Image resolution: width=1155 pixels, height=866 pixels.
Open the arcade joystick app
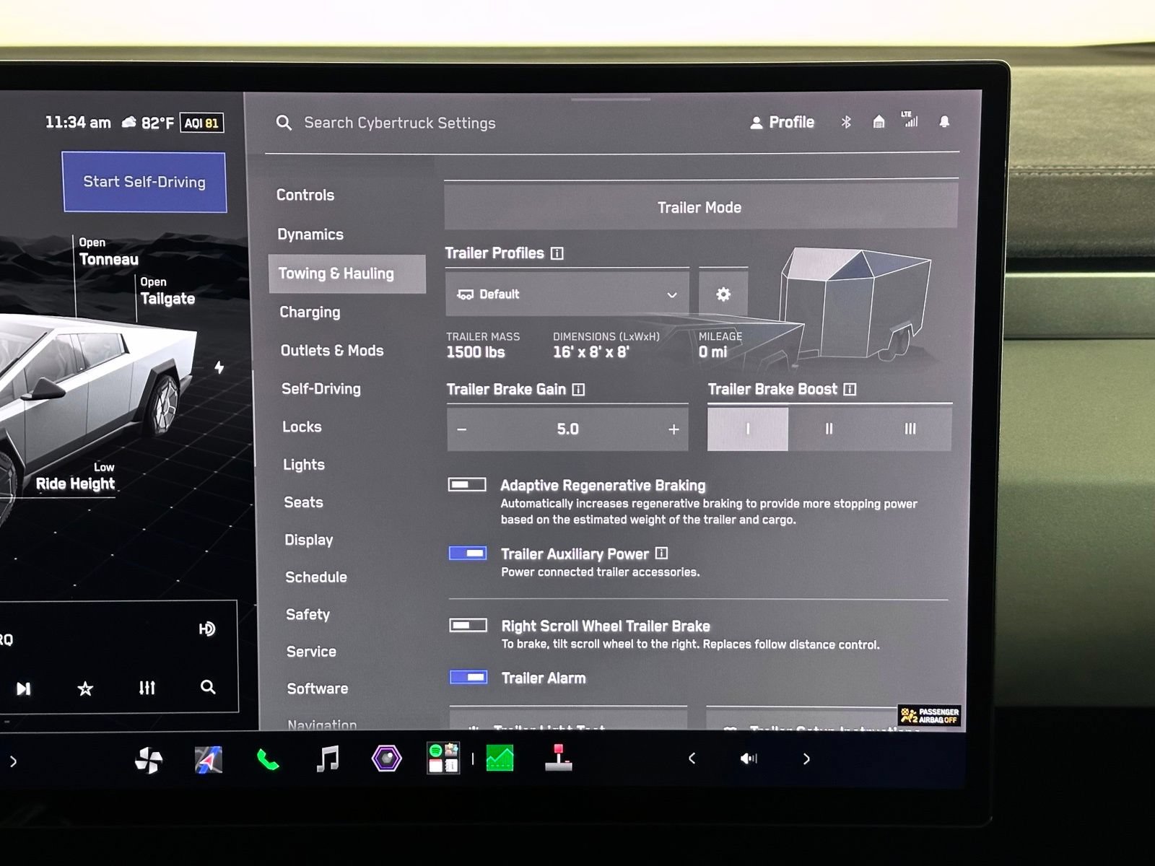(559, 758)
